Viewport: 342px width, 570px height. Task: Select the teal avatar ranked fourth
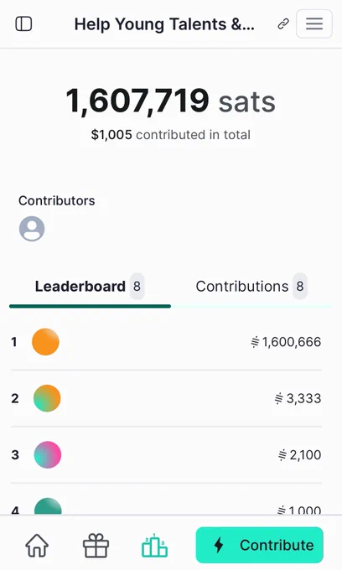coord(48,506)
